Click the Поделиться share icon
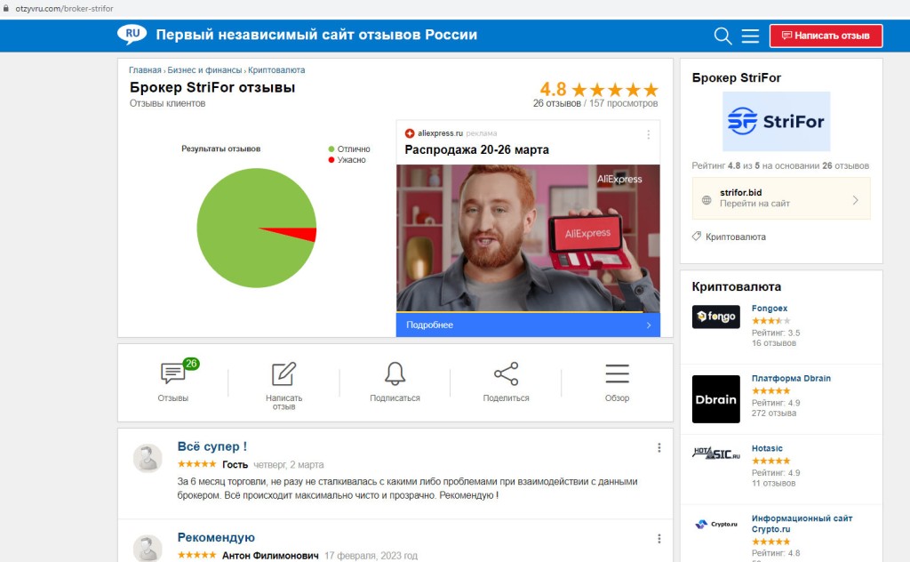 click(x=506, y=373)
